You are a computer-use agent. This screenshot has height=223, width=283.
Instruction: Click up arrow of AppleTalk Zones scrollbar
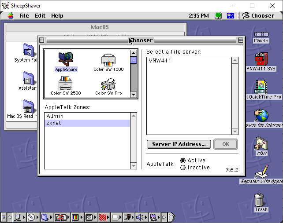[134, 116]
